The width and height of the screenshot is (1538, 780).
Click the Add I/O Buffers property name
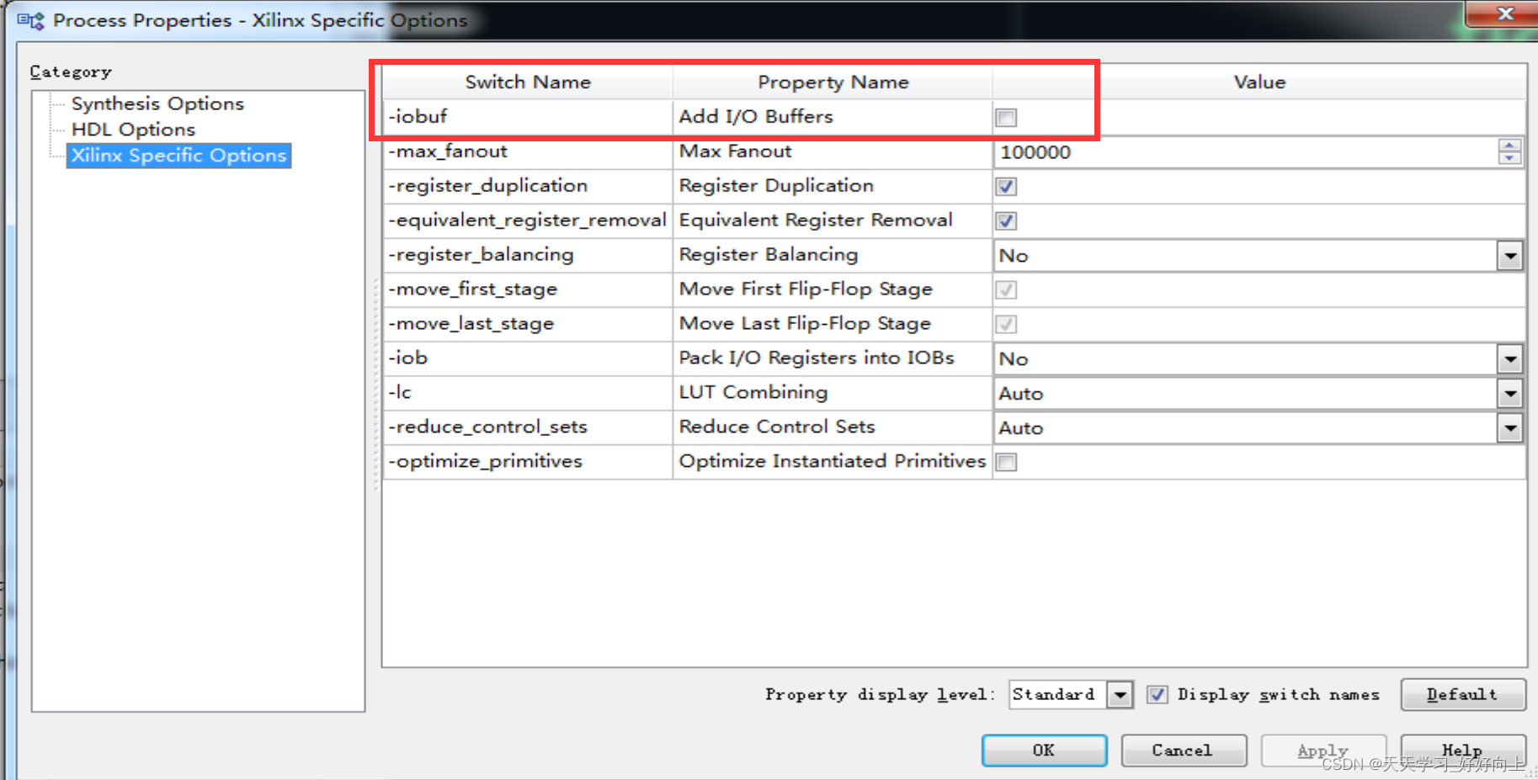point(756,117)
